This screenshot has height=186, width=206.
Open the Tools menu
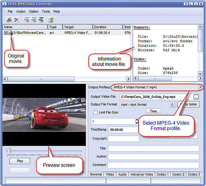(46, 12)
